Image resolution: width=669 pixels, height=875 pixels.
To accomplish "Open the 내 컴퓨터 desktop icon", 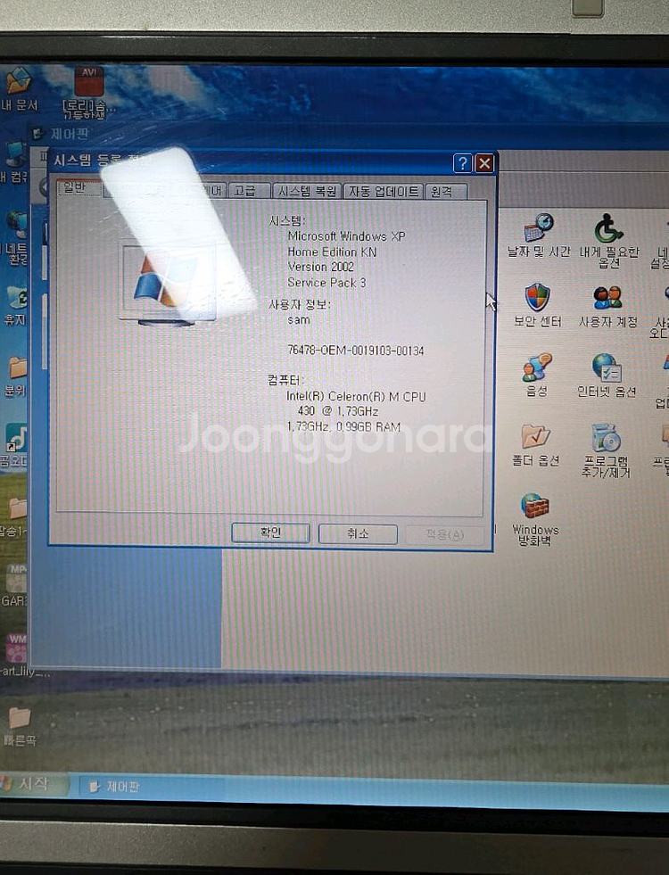I will point(14,161).
